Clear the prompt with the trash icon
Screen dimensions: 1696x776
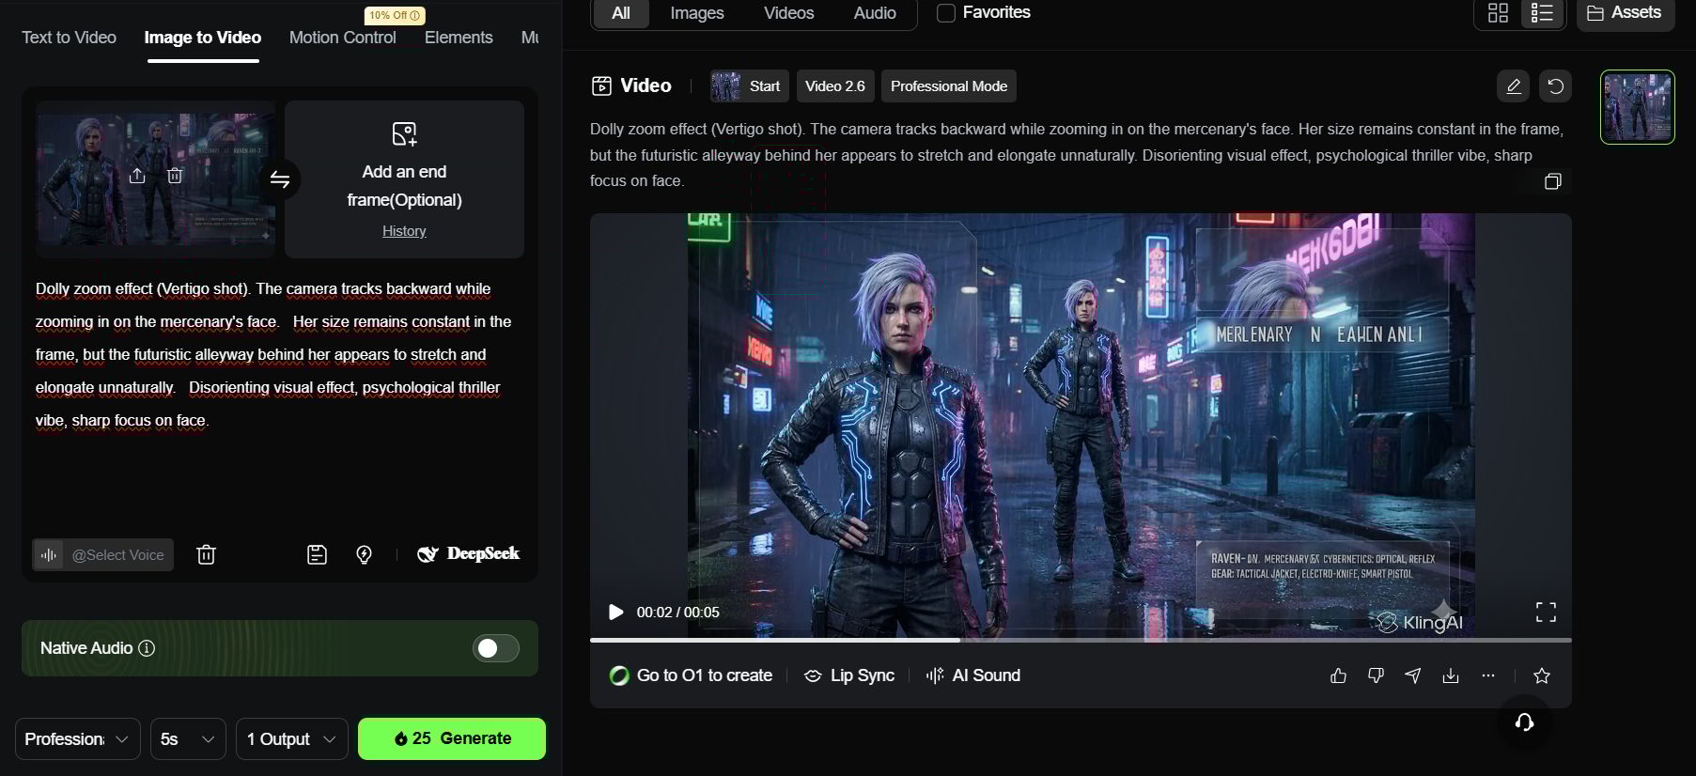(207, 554)
